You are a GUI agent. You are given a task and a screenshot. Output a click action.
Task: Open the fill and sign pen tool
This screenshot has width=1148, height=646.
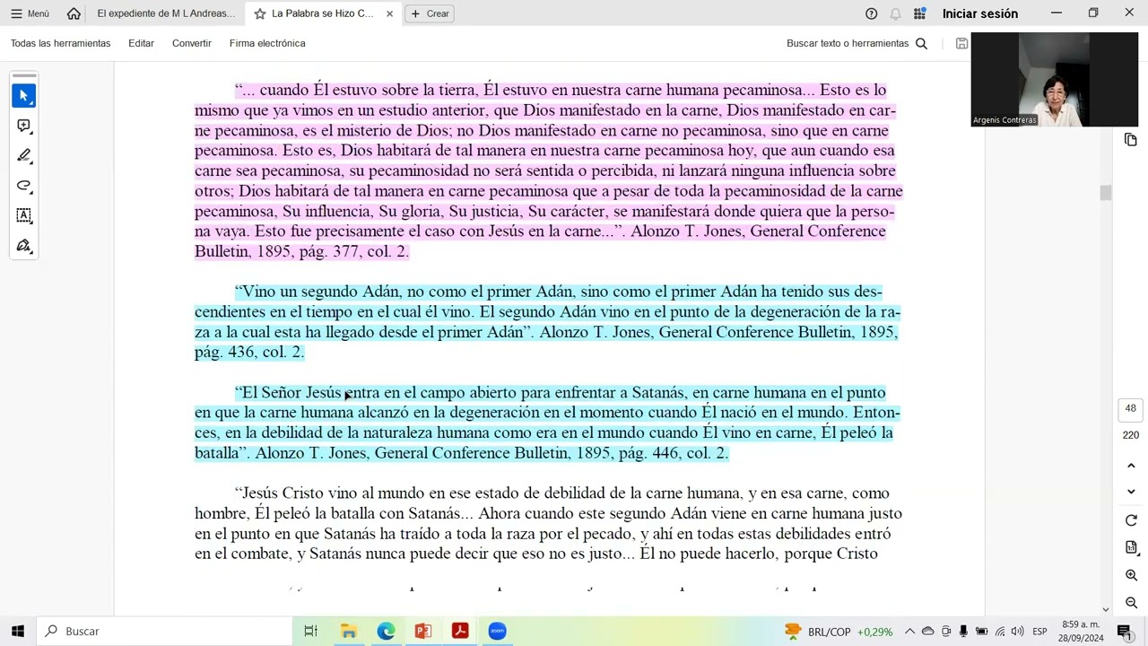(24, 246)
